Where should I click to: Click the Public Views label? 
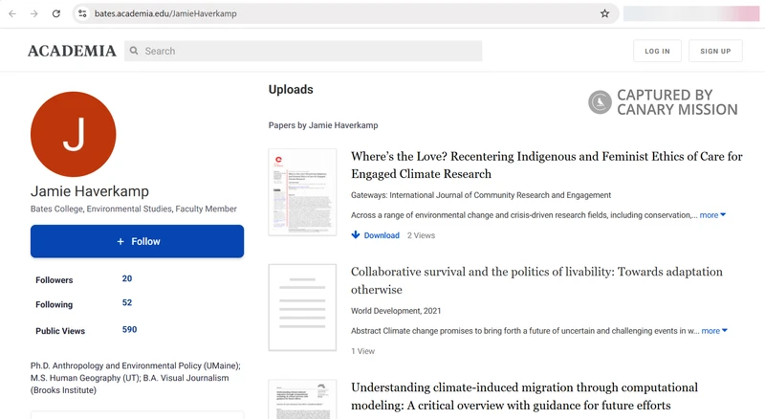(x=60, y=331)
